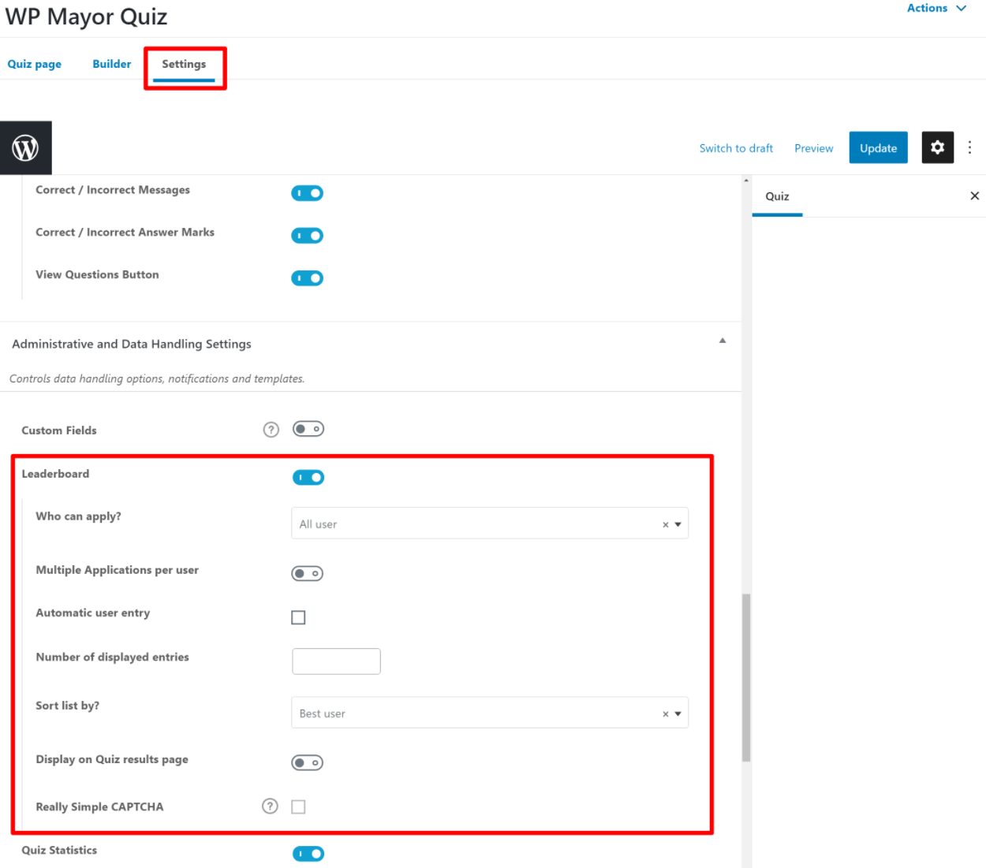
Task: Select the Quiz sidebar tab
Action: (x=777, y=197)
